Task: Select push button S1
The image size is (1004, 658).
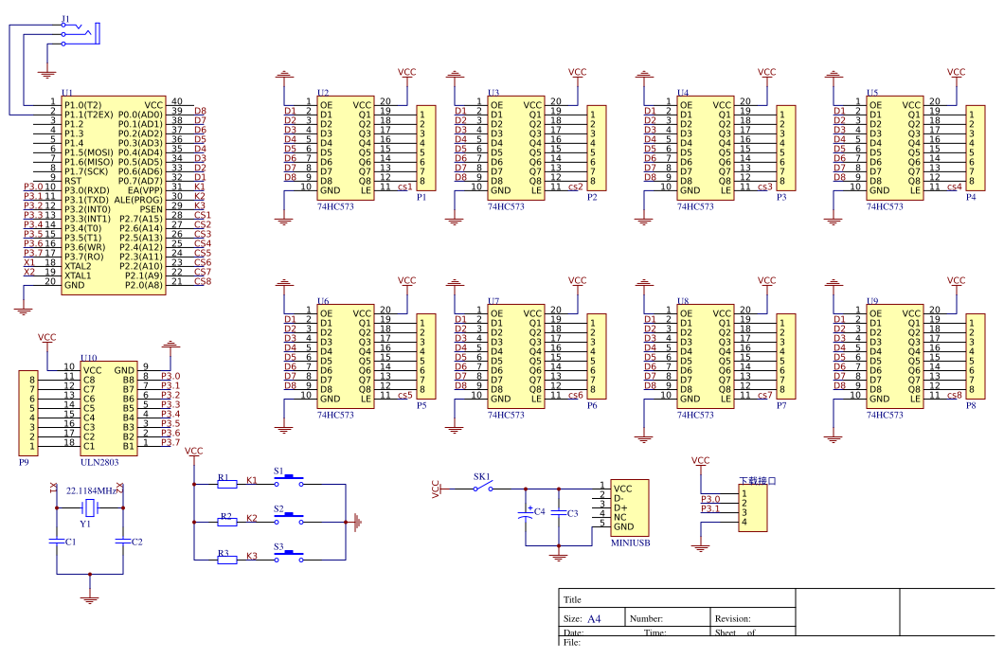Action: tap(290, 481)
